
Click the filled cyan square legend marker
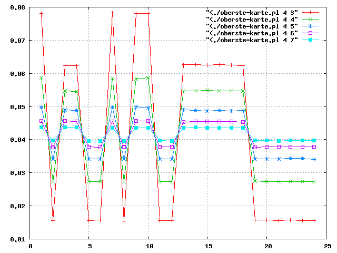tap(310, 40)
